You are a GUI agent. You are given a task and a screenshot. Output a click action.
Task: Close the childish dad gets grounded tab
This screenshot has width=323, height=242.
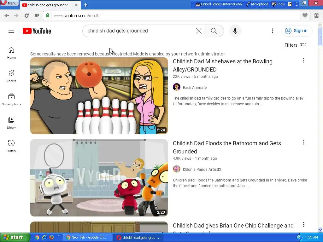(76, 5)
